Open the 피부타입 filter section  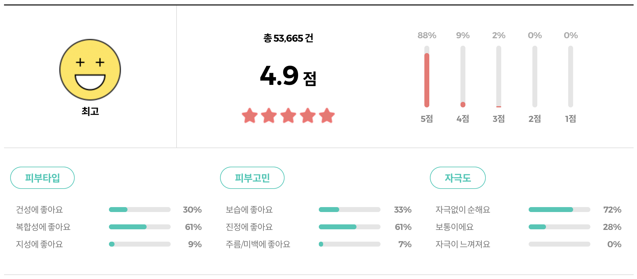[42, 177]
